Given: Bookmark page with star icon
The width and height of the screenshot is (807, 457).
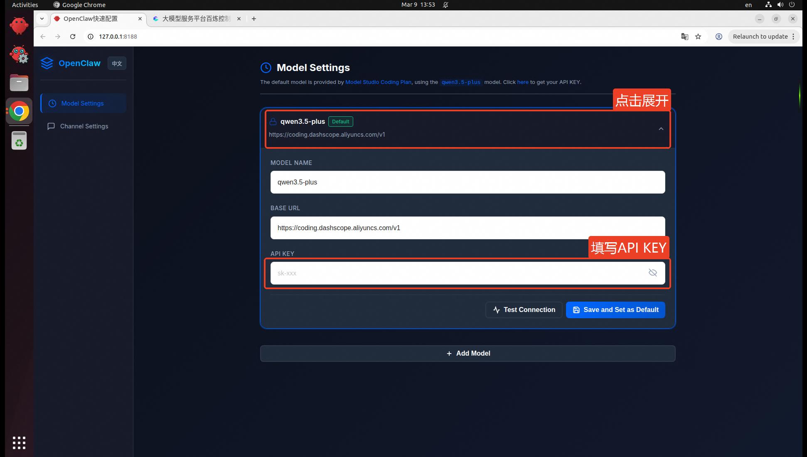Looking at the screenshot, I should (x=698, y=37).
